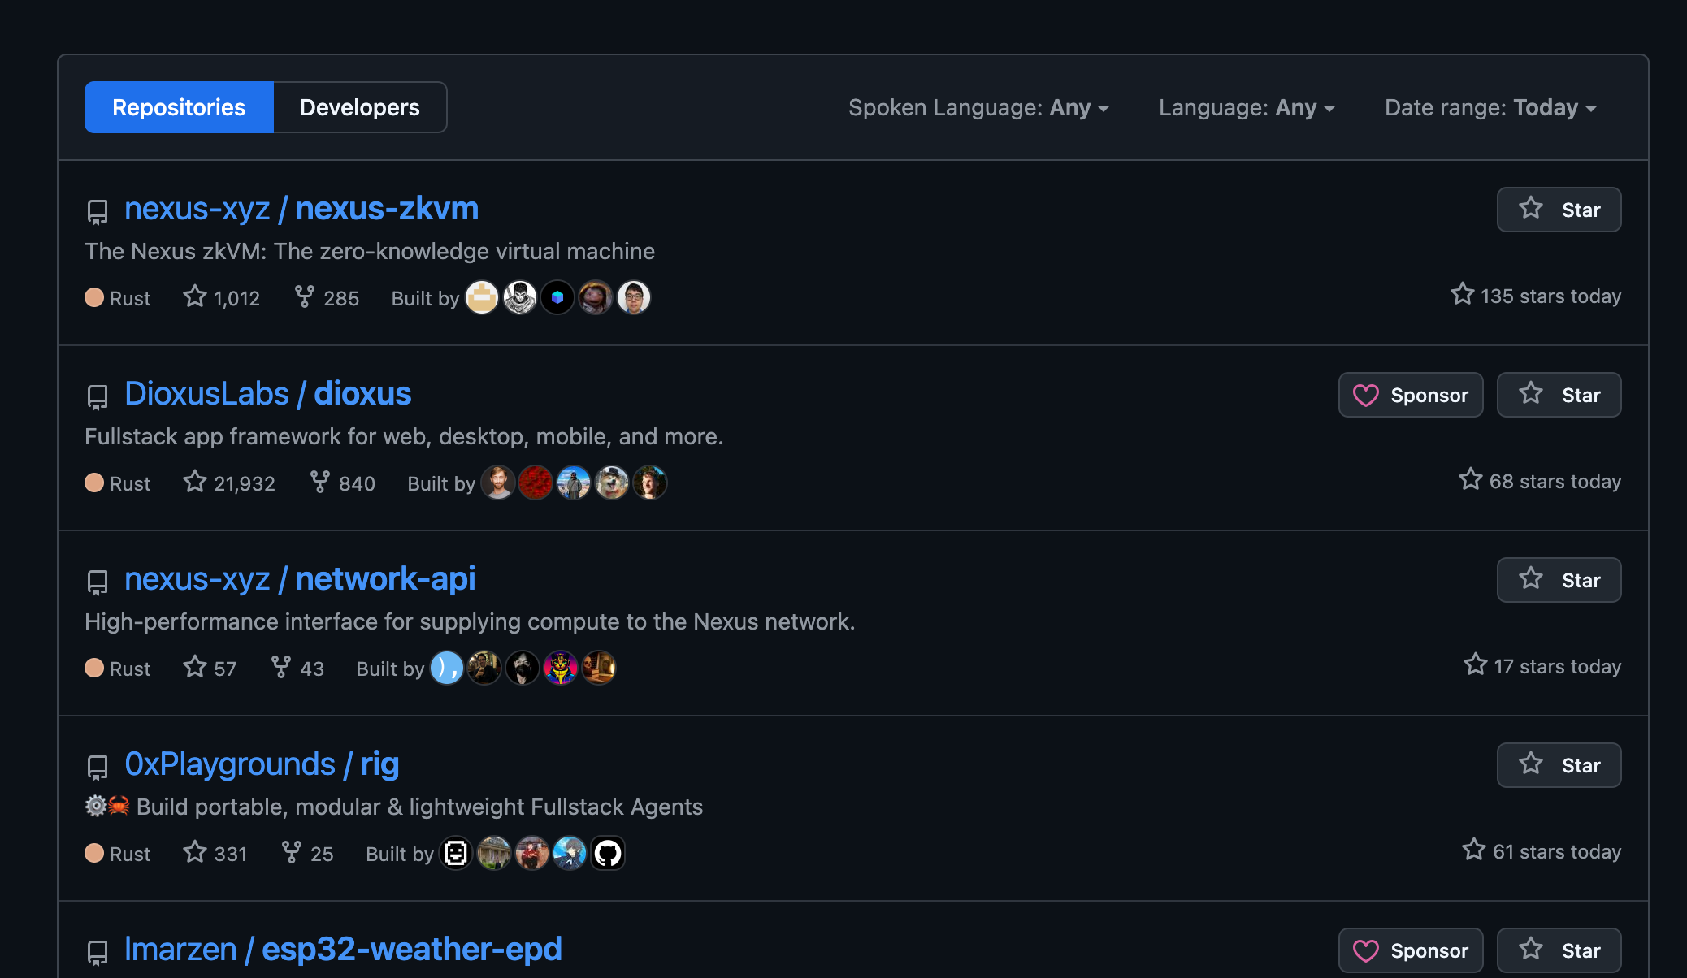
Task: Click the fifth contributor avatar of nexus-zkvm
Action: [x=634, y=298]
